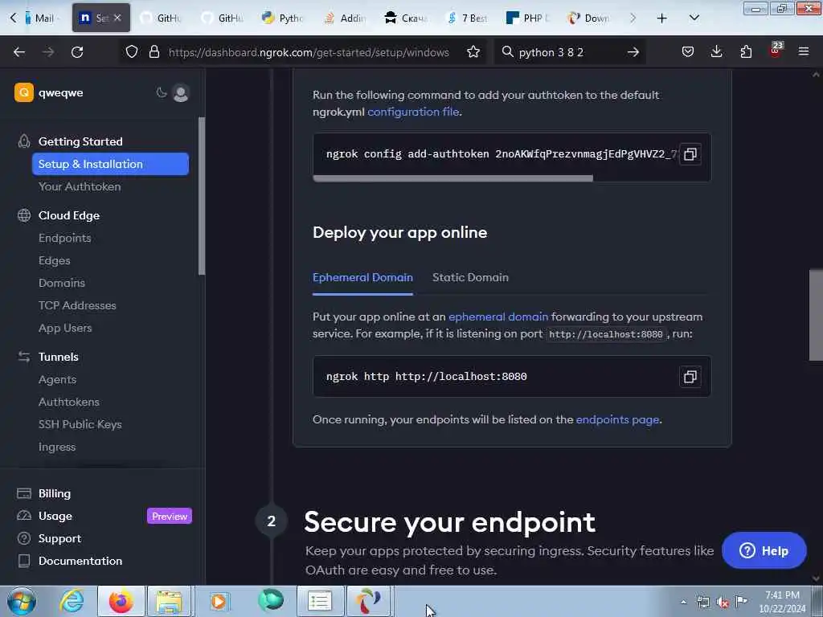Open the list all tabs dropdown
The height and width of the screenshot is (617, 823).
pos(694,18)
